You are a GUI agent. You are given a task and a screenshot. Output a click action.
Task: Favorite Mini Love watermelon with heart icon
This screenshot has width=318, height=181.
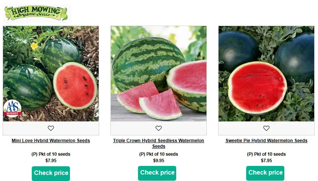click(51, 128)
